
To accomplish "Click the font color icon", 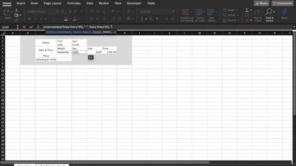I will [x=75, y=18].
